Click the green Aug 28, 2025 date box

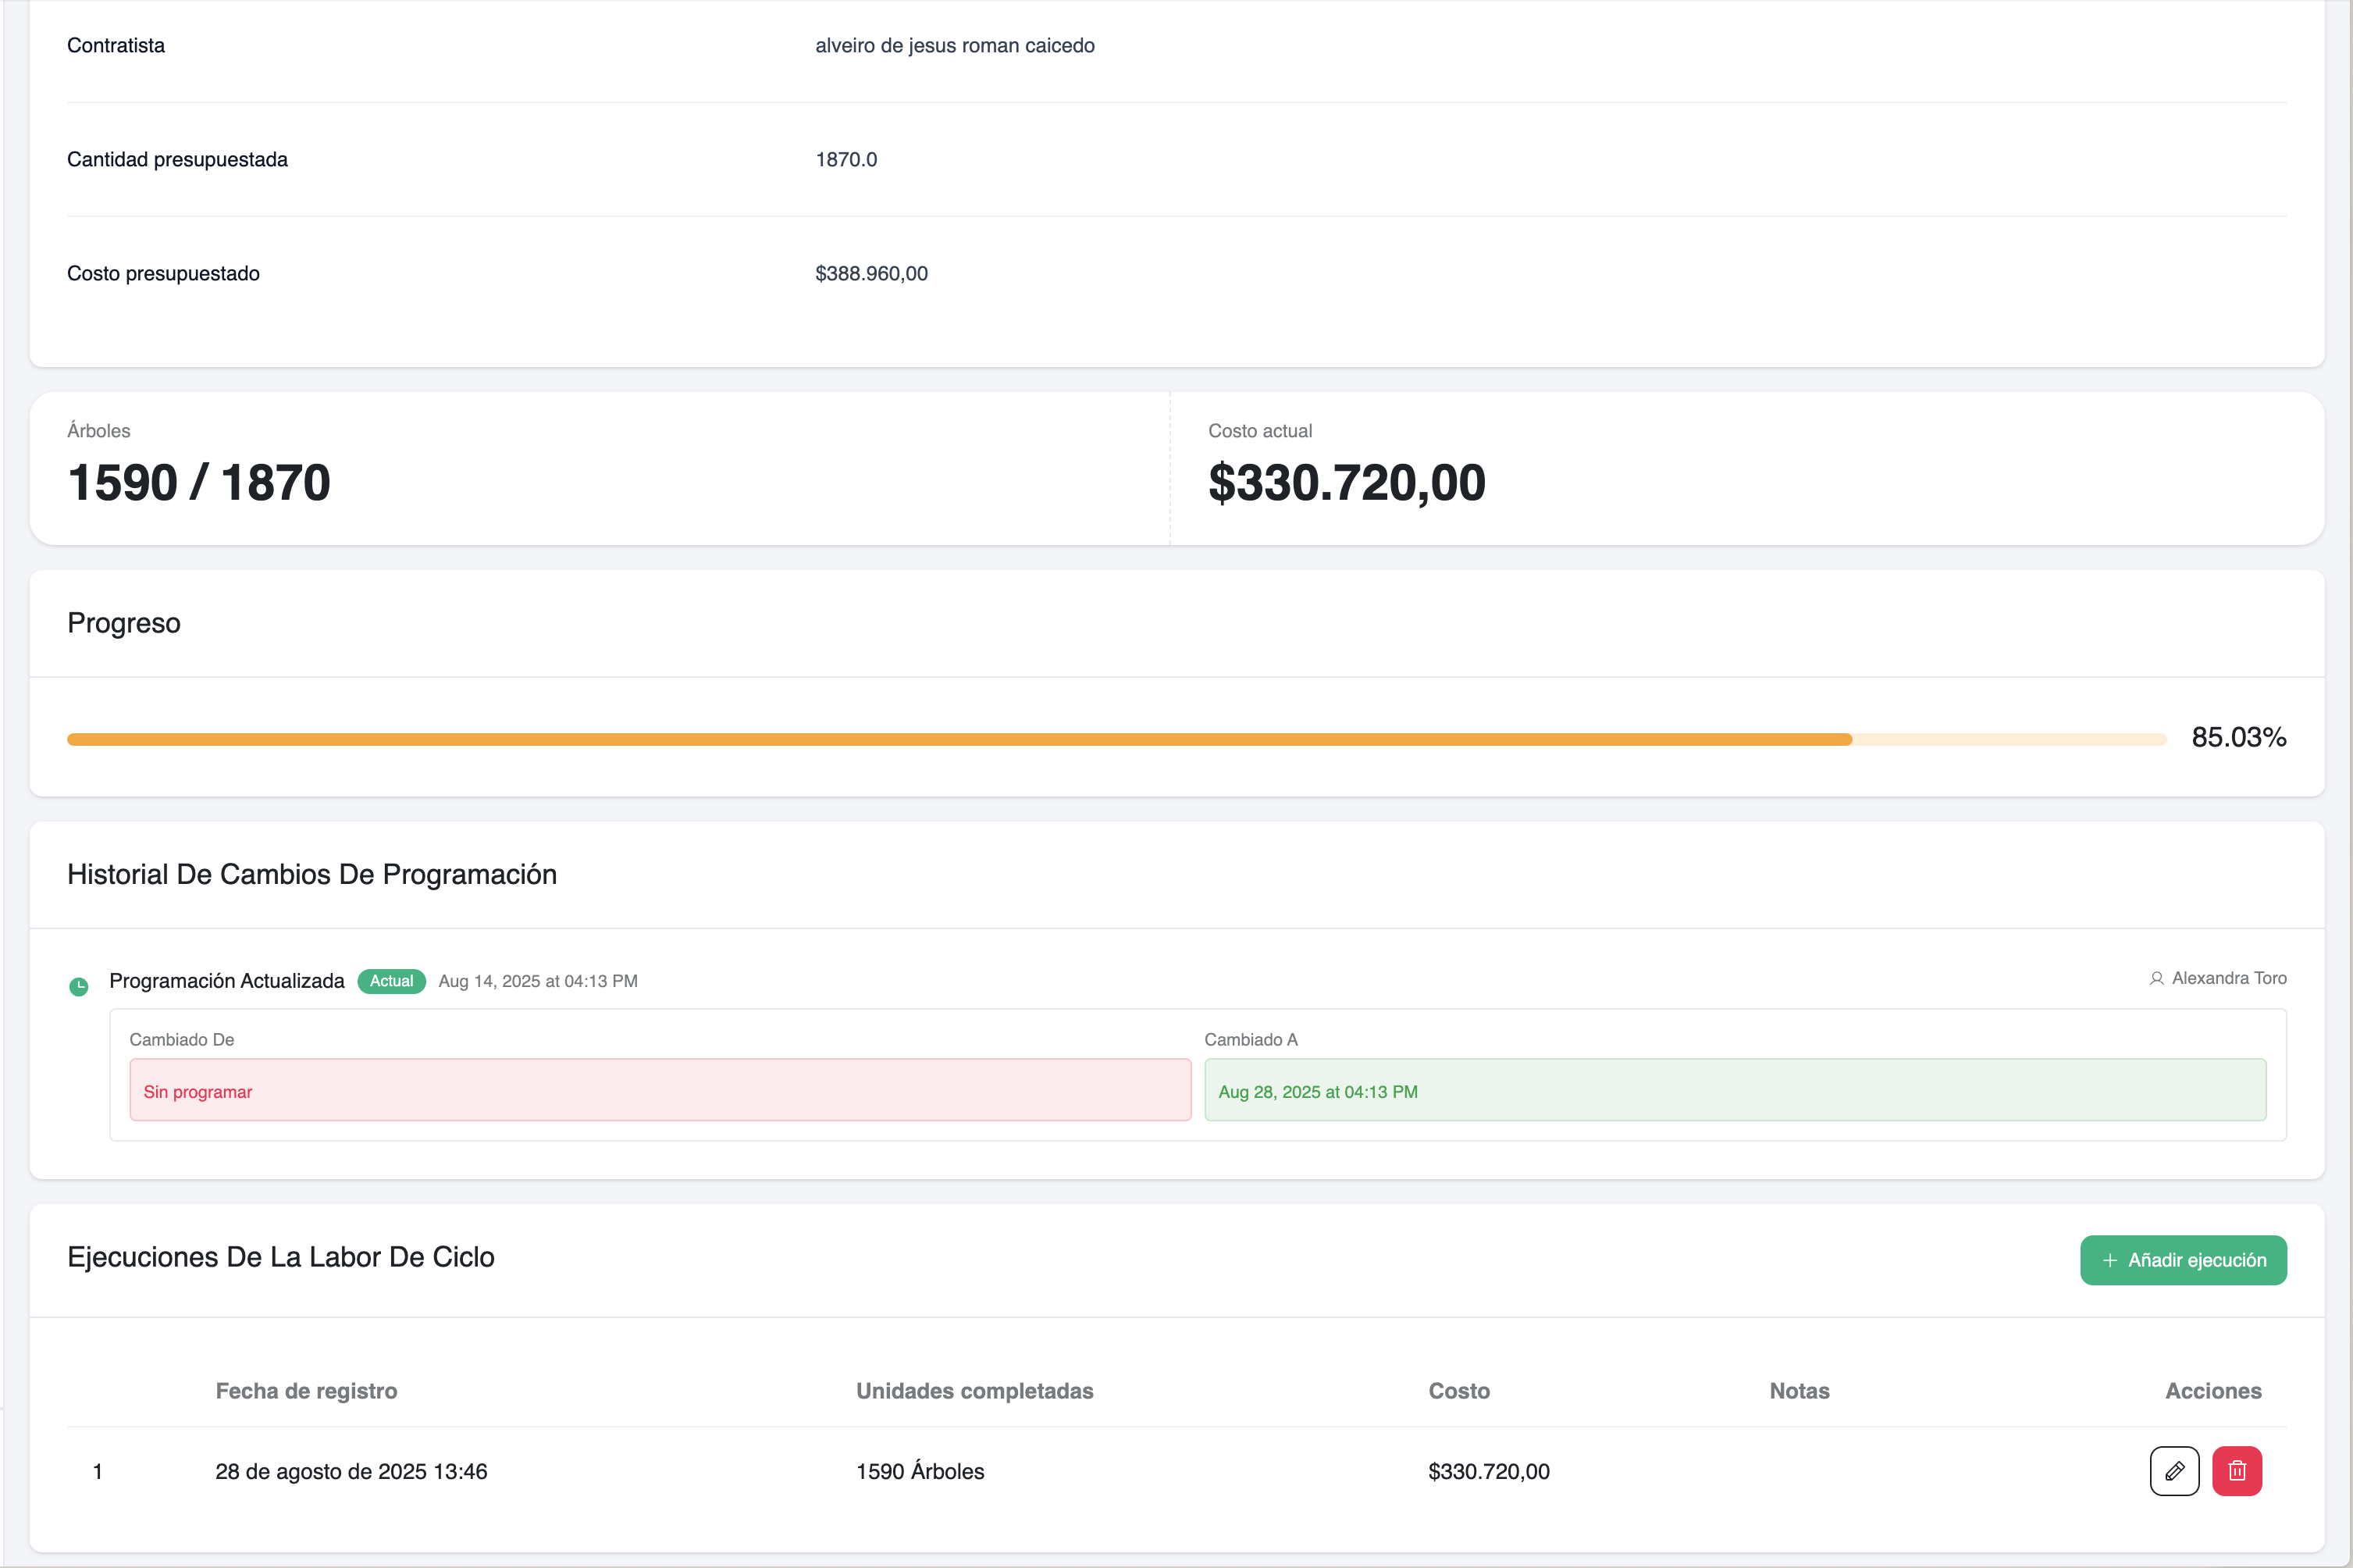tap(1734, 1090)
